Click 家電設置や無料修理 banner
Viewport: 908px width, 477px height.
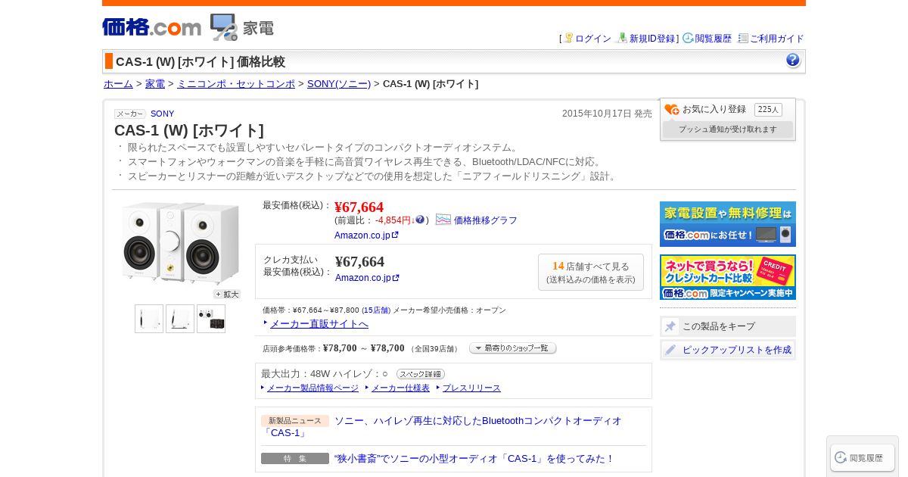pos(728,224)
